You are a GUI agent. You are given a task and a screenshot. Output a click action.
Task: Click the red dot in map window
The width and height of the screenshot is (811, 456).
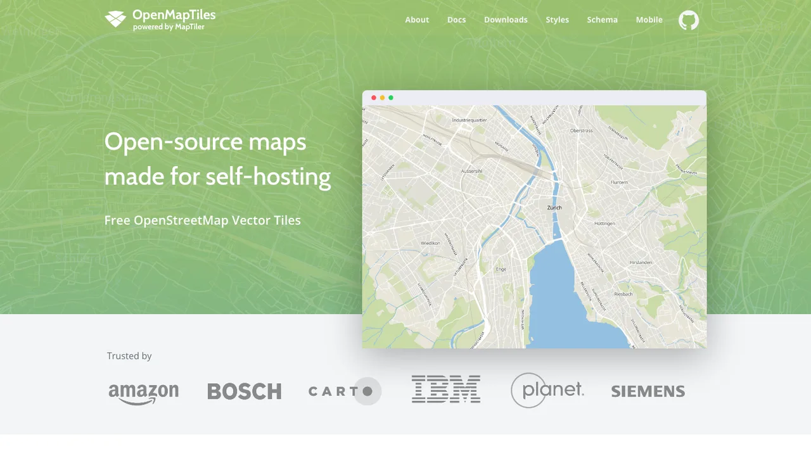(x=374, y=98)
